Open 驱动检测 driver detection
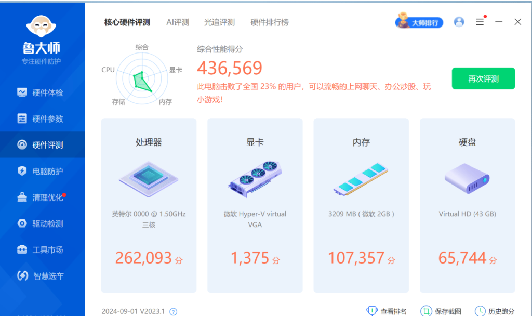 point(42,223)
